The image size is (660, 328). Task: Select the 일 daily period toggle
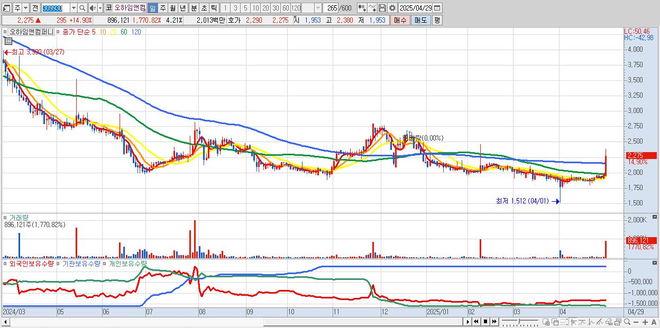(152, 8)
